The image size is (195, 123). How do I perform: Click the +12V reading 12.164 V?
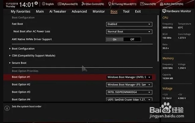coord(167,98)
